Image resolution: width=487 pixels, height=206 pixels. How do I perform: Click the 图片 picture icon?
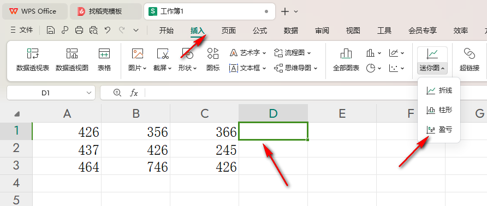[137, 53]
